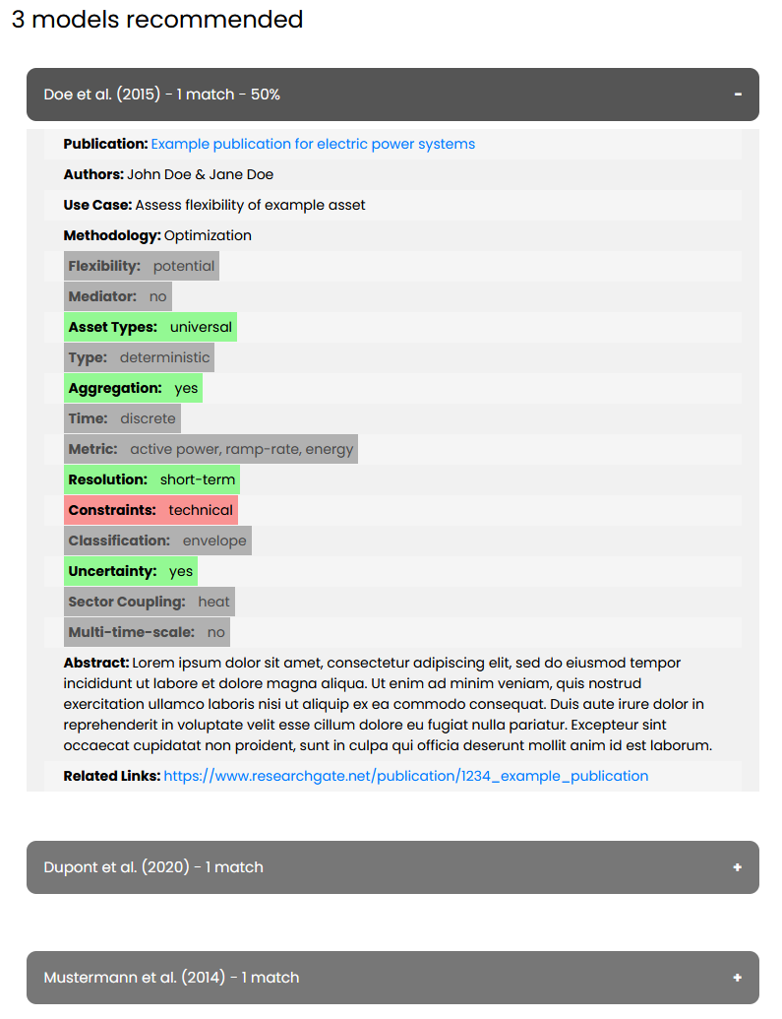Select the green Aggregation yes tag
This screenshot has width=782, height=1019.
[133, 388]
